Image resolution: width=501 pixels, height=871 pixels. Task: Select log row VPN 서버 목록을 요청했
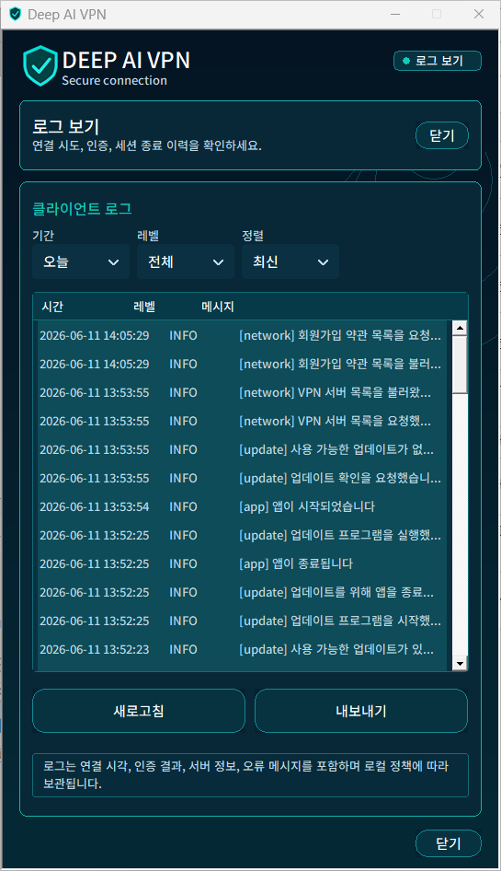coord(243,421)
